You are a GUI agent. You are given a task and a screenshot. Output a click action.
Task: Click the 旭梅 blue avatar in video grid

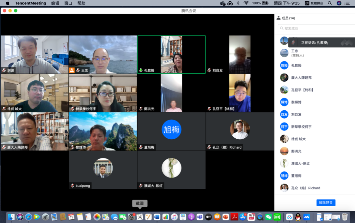pos(171,129)
